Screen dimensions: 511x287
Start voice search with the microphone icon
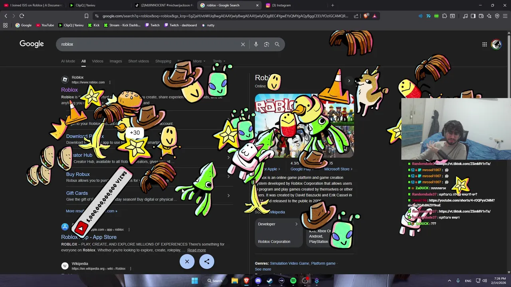tap(256, 44)
